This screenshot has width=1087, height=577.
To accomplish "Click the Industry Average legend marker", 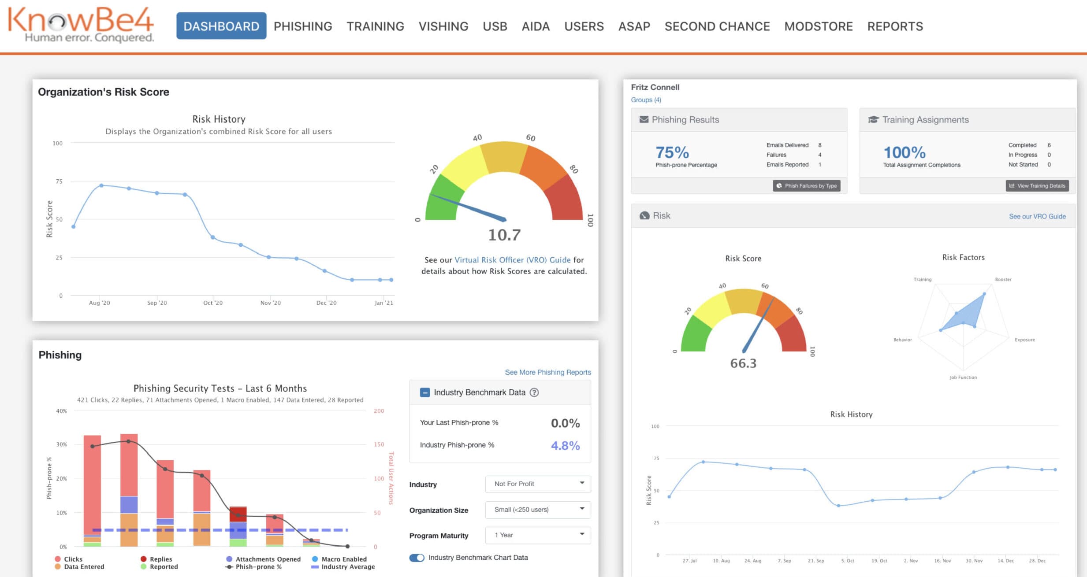I will (315, 567).
